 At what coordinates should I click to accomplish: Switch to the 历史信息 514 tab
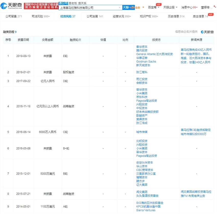tap(176, 16)
